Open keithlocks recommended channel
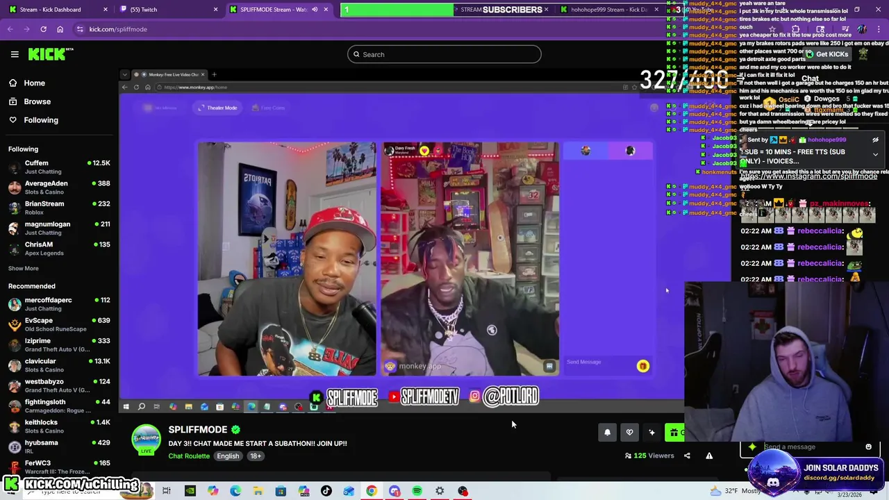Image resolution: width=889 pixels, height=500 pixels. pos(59,426)
